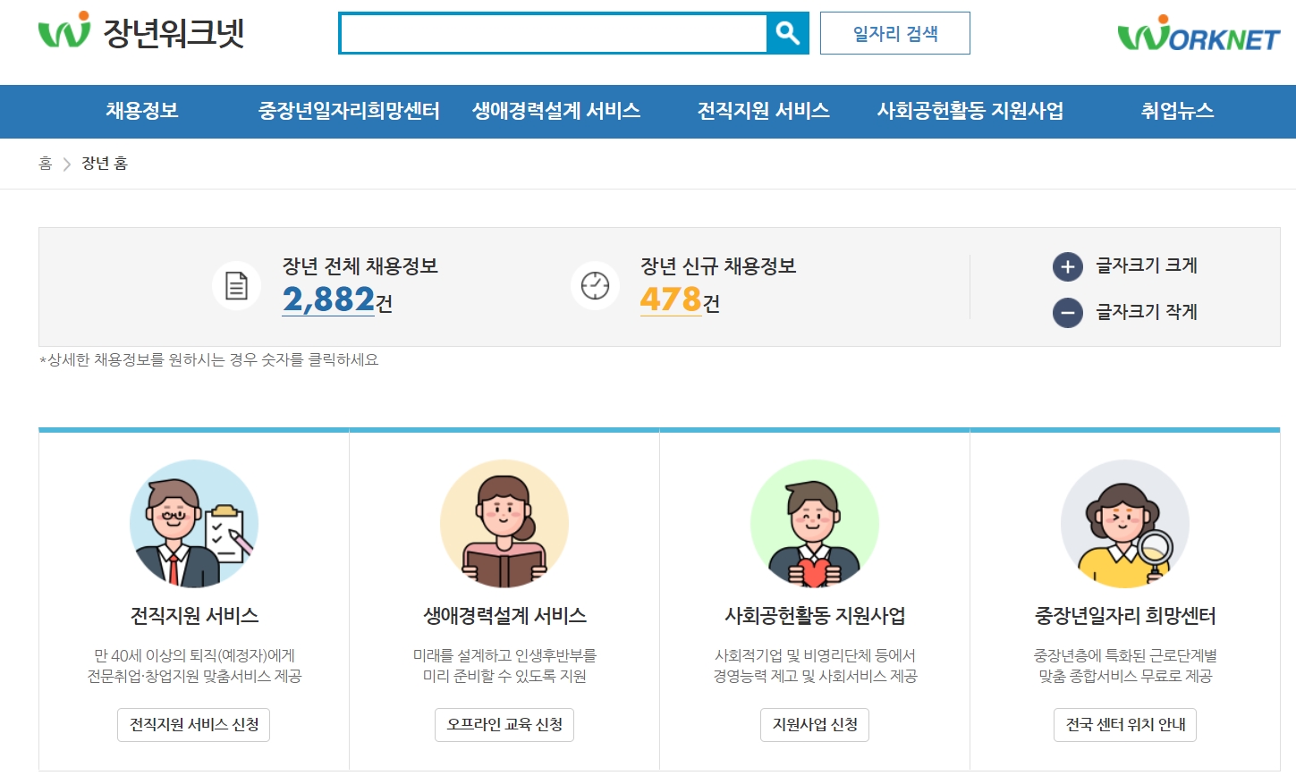Click the 전직지원 서비스 card title

tap(194, 616)
